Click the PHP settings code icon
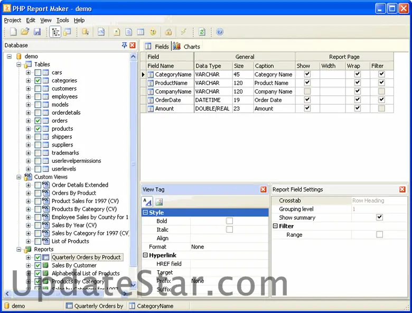Image resolution: width=412 pixels, height=313 pixels. click(101, 32)
